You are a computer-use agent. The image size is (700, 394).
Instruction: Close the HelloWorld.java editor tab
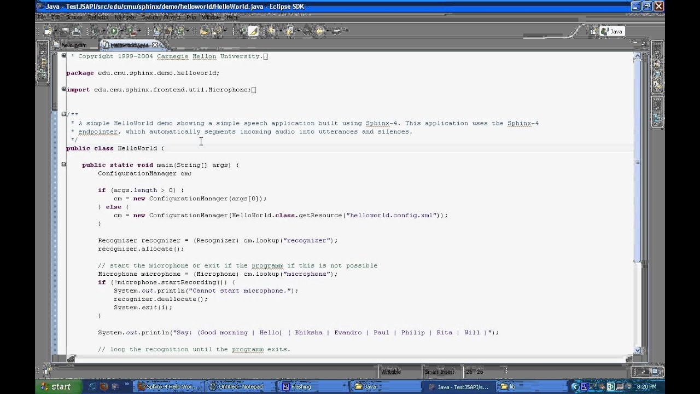point(155,45)
